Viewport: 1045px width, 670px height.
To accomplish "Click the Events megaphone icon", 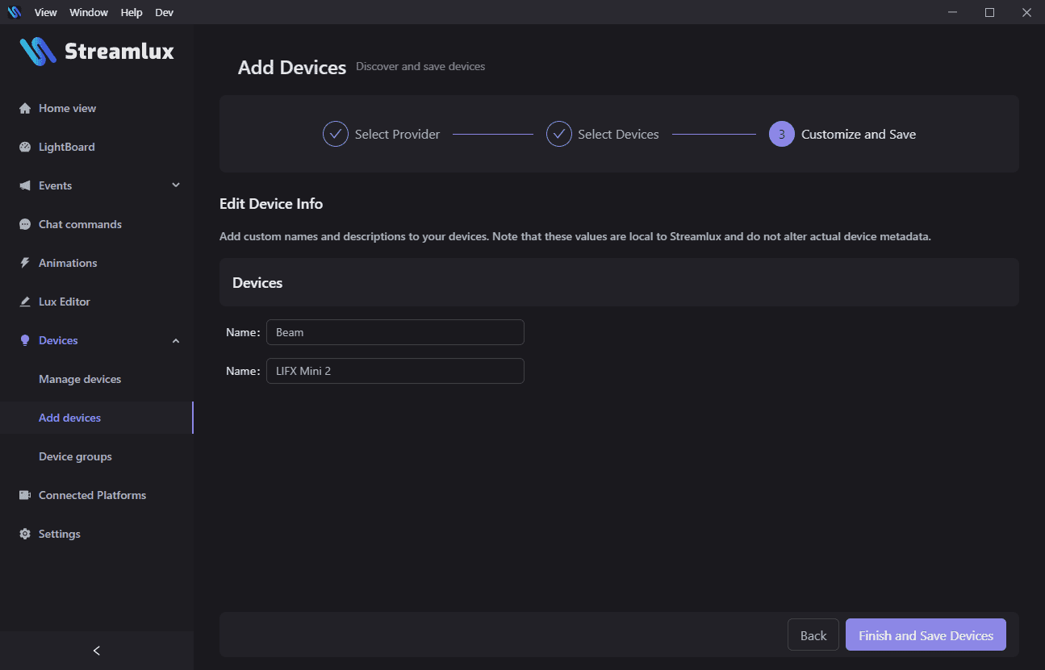I will 24,186.
